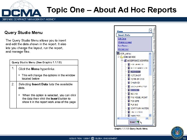Select the FAS VESSEL POINT data item
This screenshot has height=140, width=187.
139,97
